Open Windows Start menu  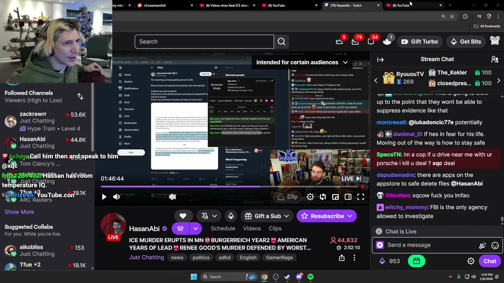click(194, 277)
